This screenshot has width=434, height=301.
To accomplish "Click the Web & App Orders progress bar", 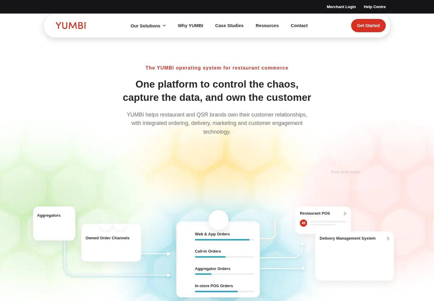I will [x=225, y=240].
